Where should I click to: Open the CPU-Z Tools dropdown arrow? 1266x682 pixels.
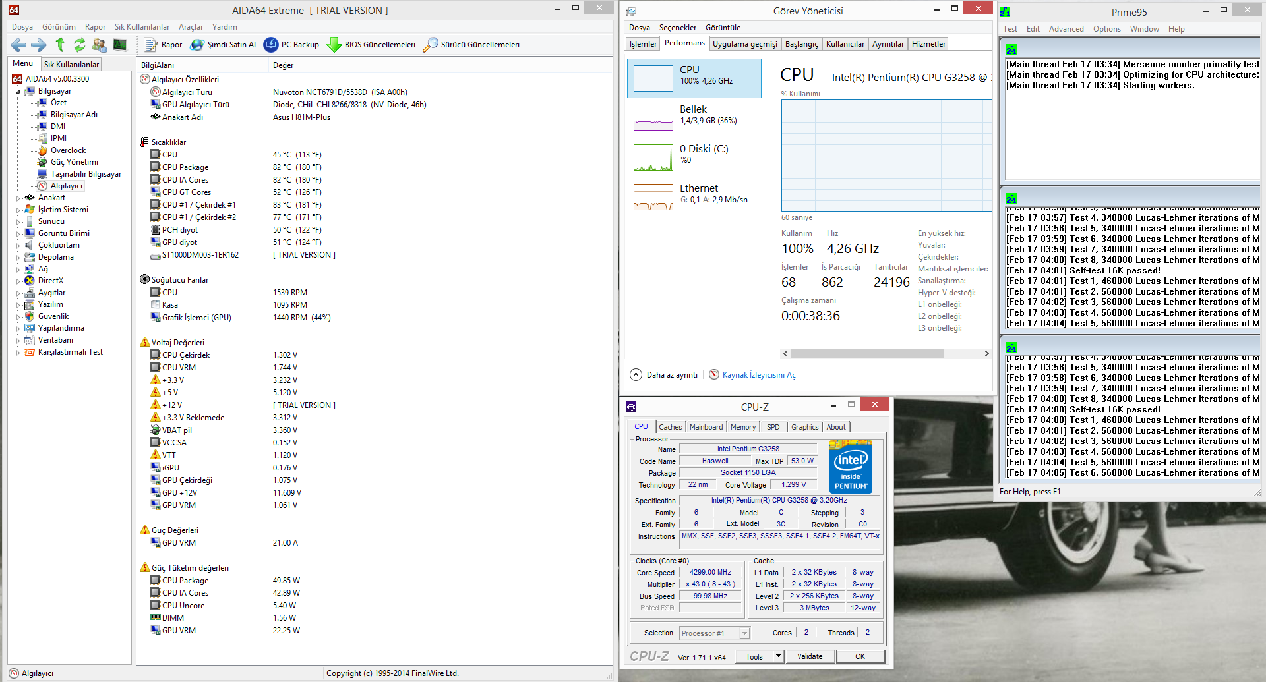(x=778, y=656)
